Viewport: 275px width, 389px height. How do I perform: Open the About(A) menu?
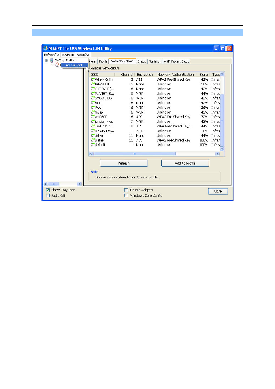click(83, 54)
